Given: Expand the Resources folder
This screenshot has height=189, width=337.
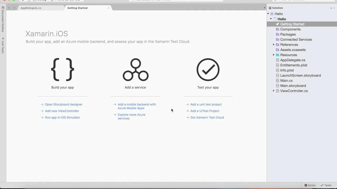Looking at the screenshot, I should (x=274, y=55).
